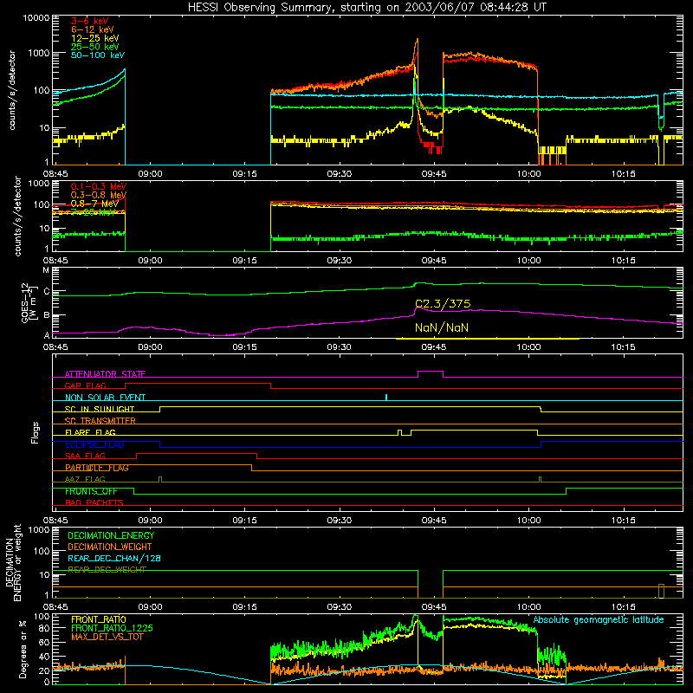The height and width of the screenshot is (693, 693).
Task: Select the green '25-50 keV' legend label
Action: pyautogui.click(x=95, y=47)
